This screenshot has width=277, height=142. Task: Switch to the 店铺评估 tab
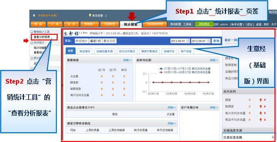(x=169, y=51)
